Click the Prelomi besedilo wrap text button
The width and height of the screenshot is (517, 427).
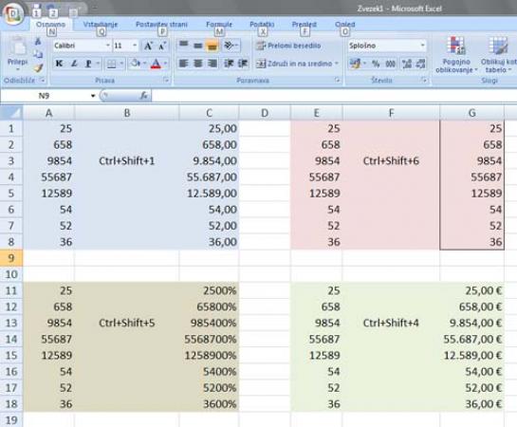coord(288,46)
